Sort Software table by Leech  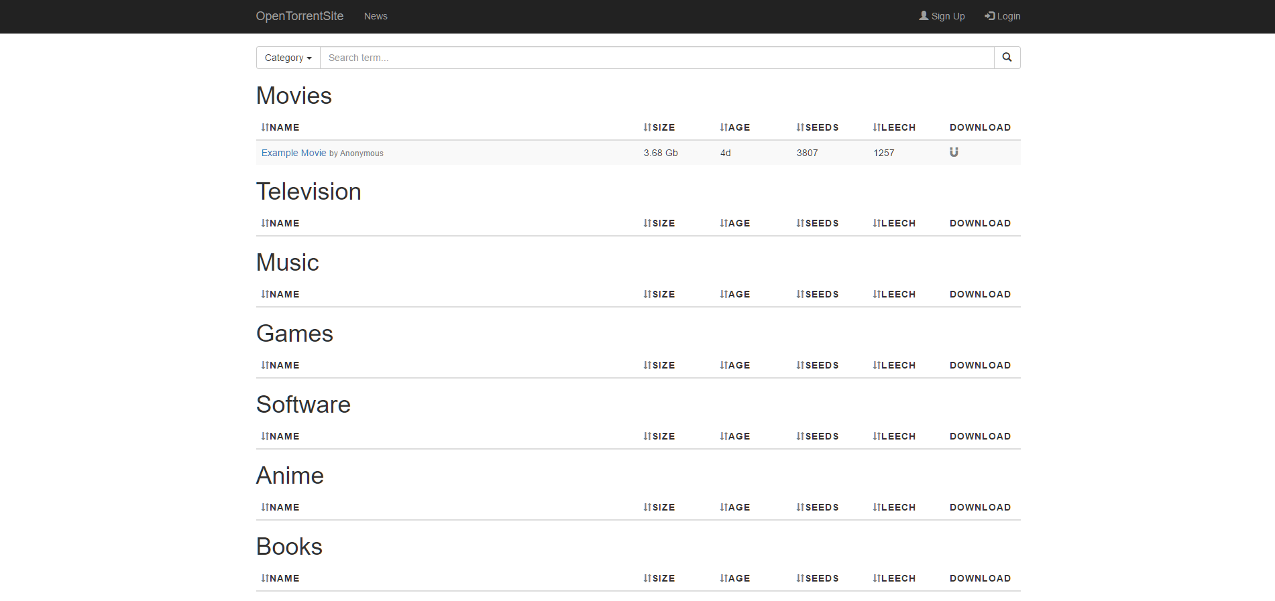click(894, 436)
